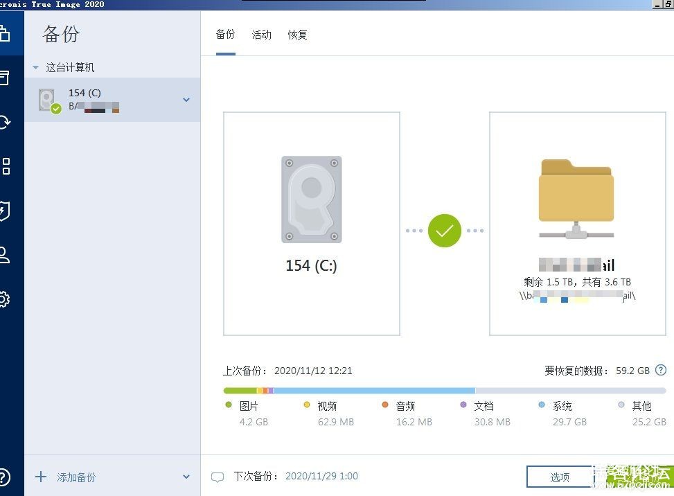The width and height of the screenshot is (674, 496).
Task: Open the Sync sidebar icon
Action: [5, 122]
